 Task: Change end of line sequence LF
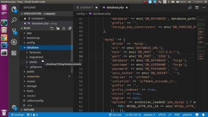point(170,115)
